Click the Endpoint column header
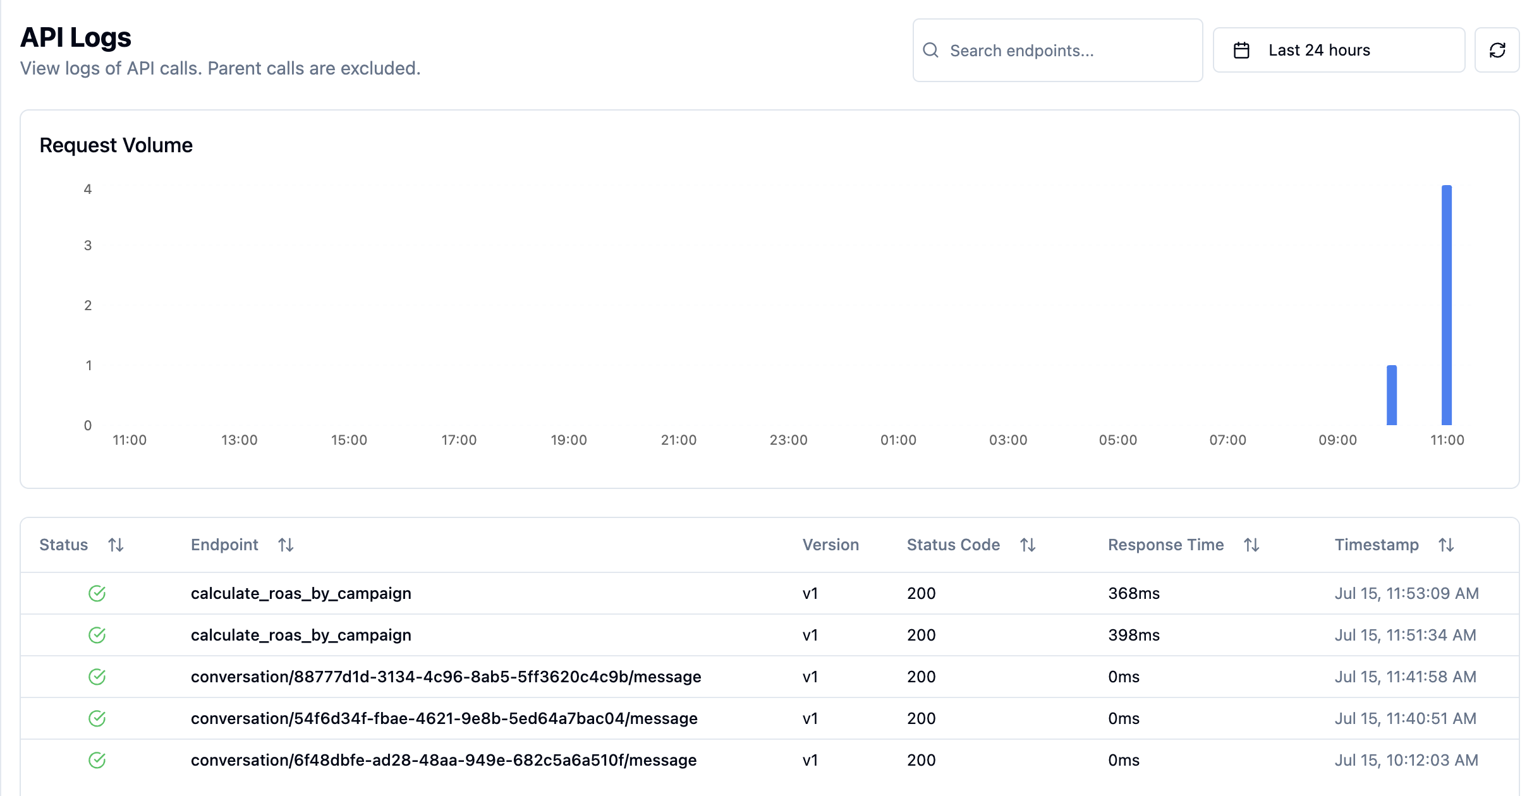The height and width of the screenshot is (796, 1527). 224,545
